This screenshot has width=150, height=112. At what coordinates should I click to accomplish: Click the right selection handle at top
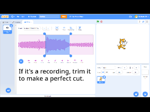tap(71, 34)
